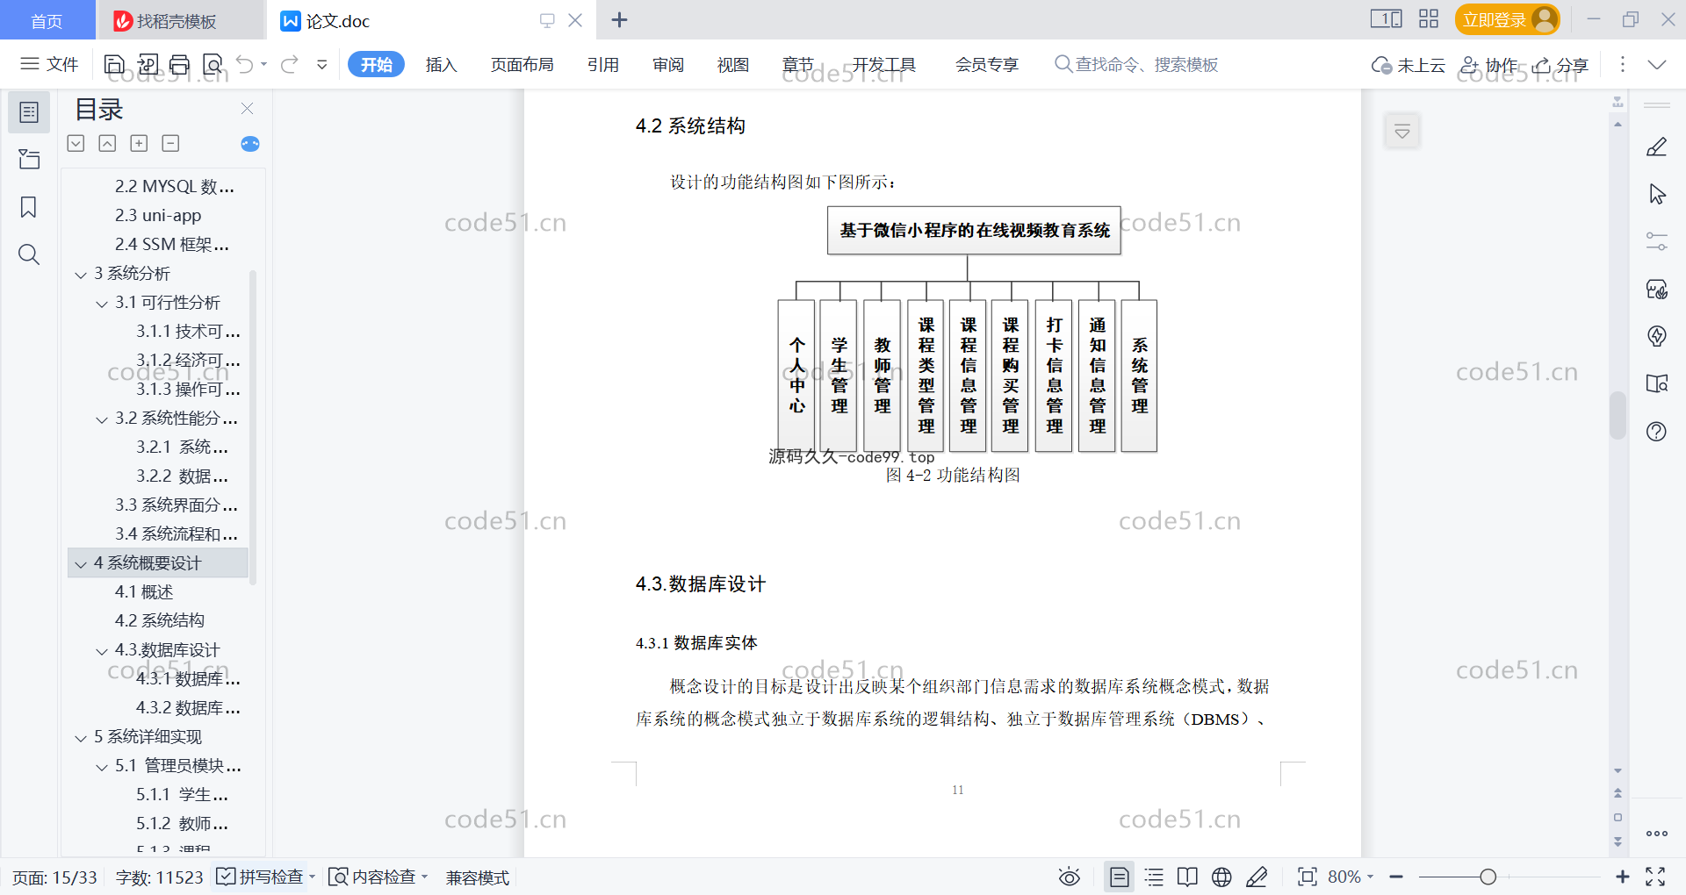Collapse the '3.1 可行性分析' outline node
This screenshot has height=895, width=1686.
click(x=102, y=304)
